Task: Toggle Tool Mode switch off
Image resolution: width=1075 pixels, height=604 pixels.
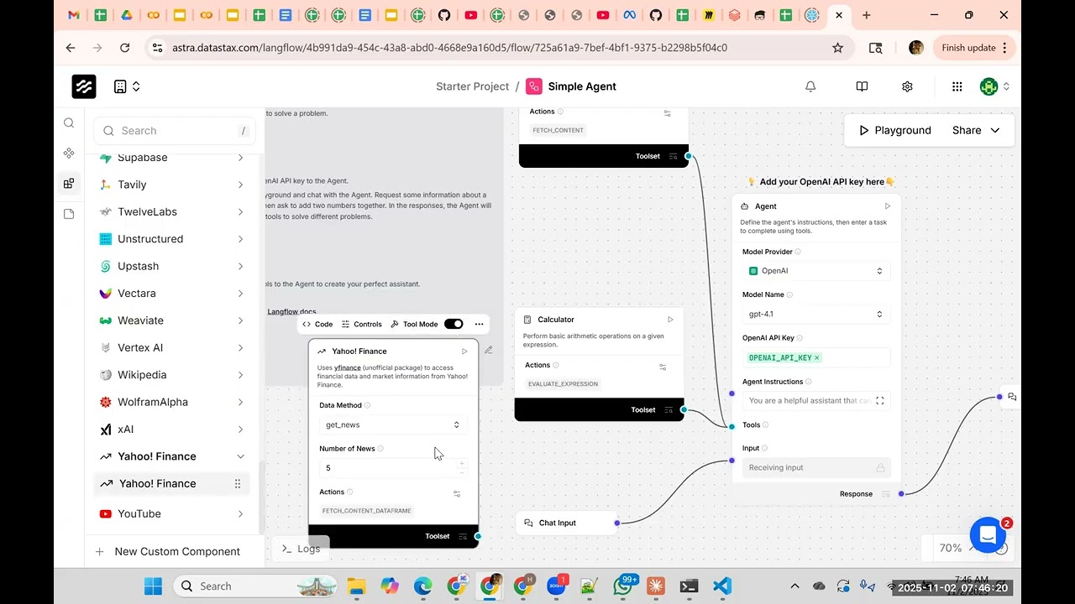Action: click(x=454, y=324)
